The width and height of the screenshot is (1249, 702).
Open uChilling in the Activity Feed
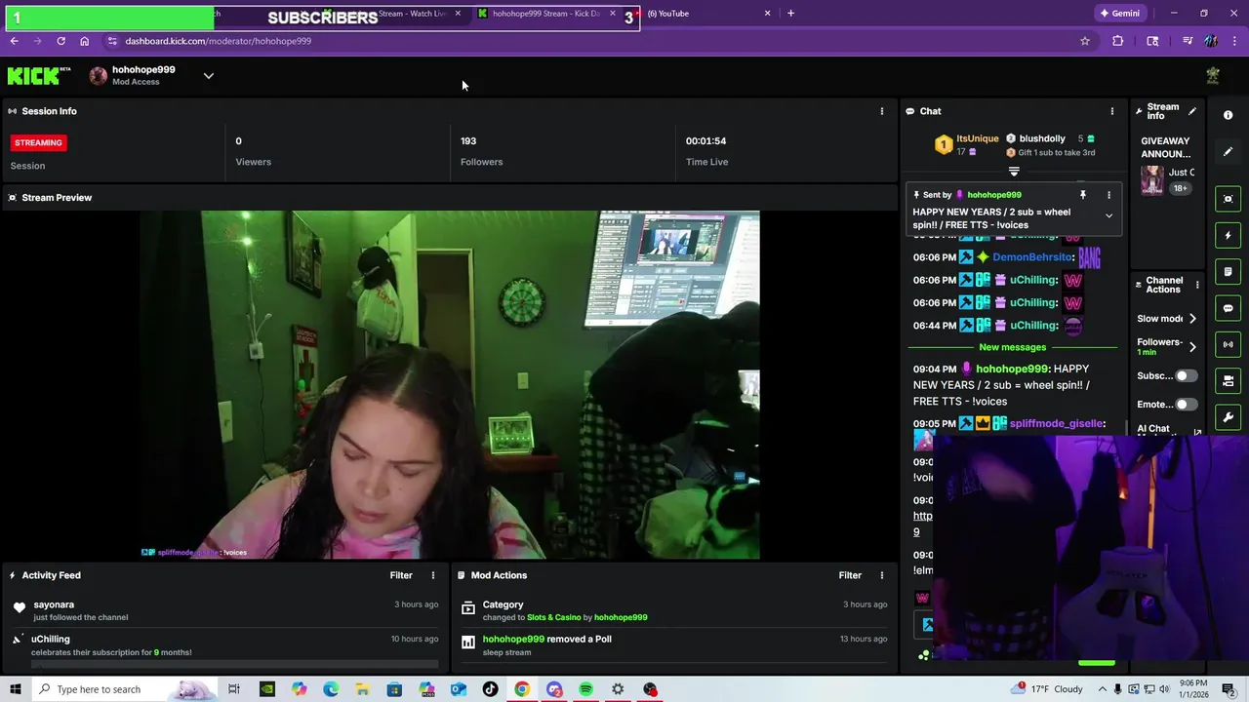(x=51, y=640)
